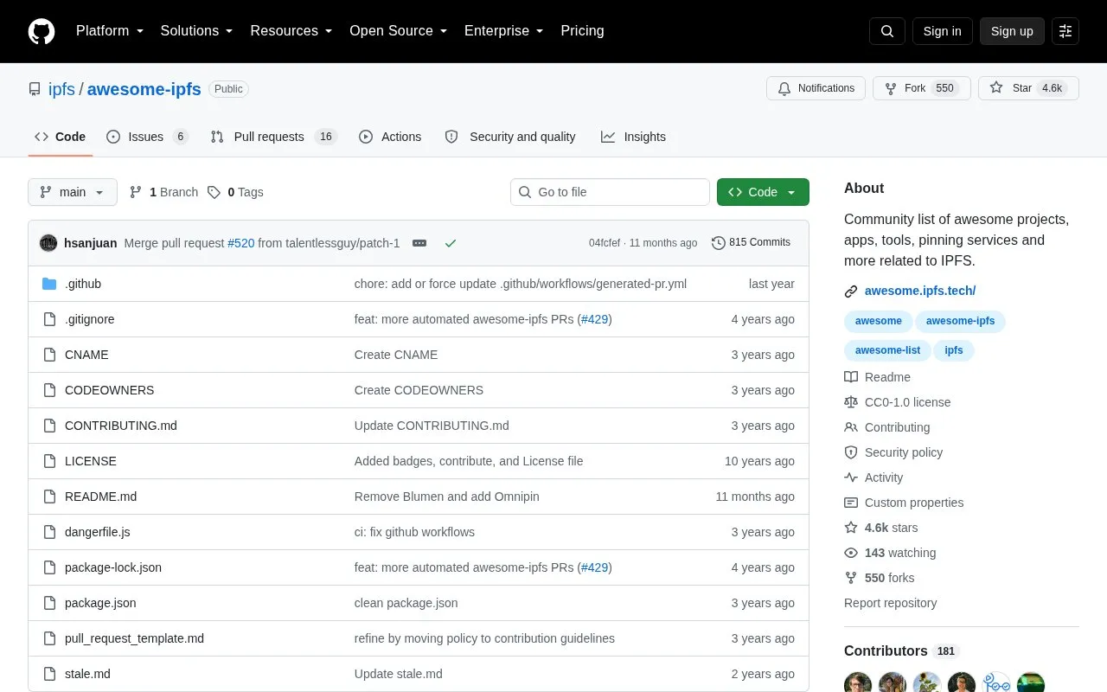The width and height of the screenshot is (1107, 692).
Task: Click the Readme book icon
Action: 851,377
